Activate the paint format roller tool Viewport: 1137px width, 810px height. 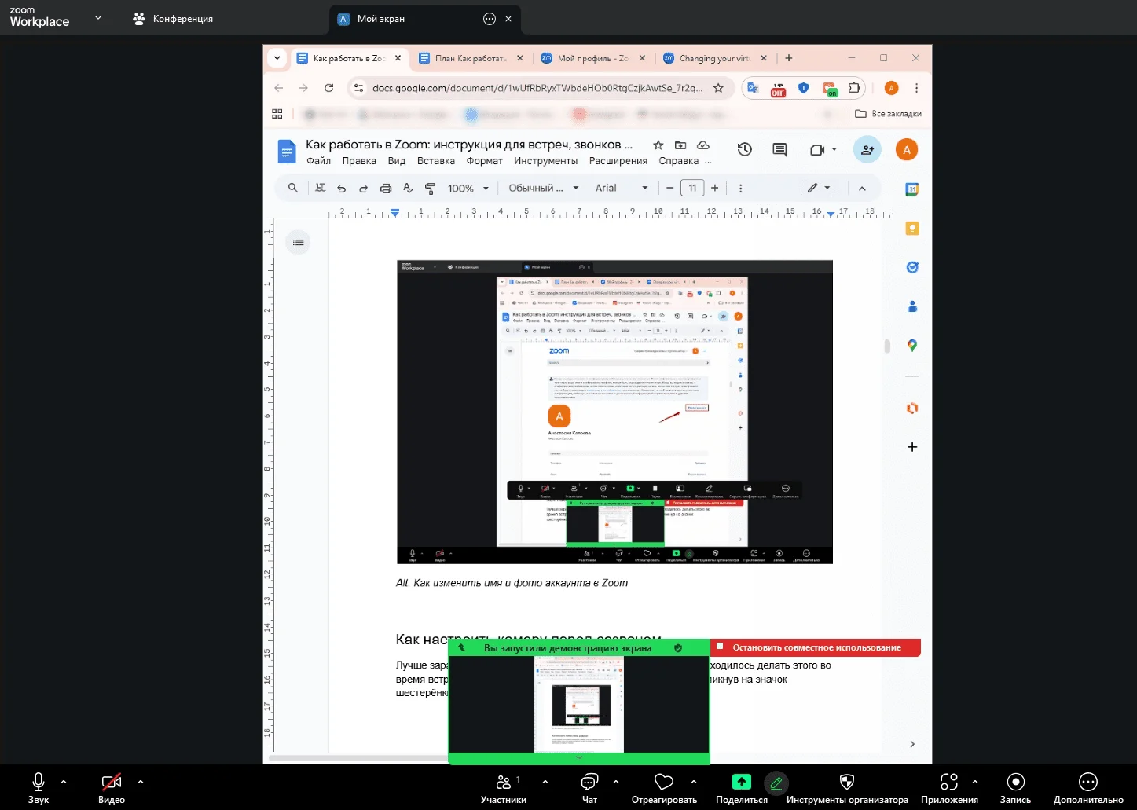[x=430, y=189]
